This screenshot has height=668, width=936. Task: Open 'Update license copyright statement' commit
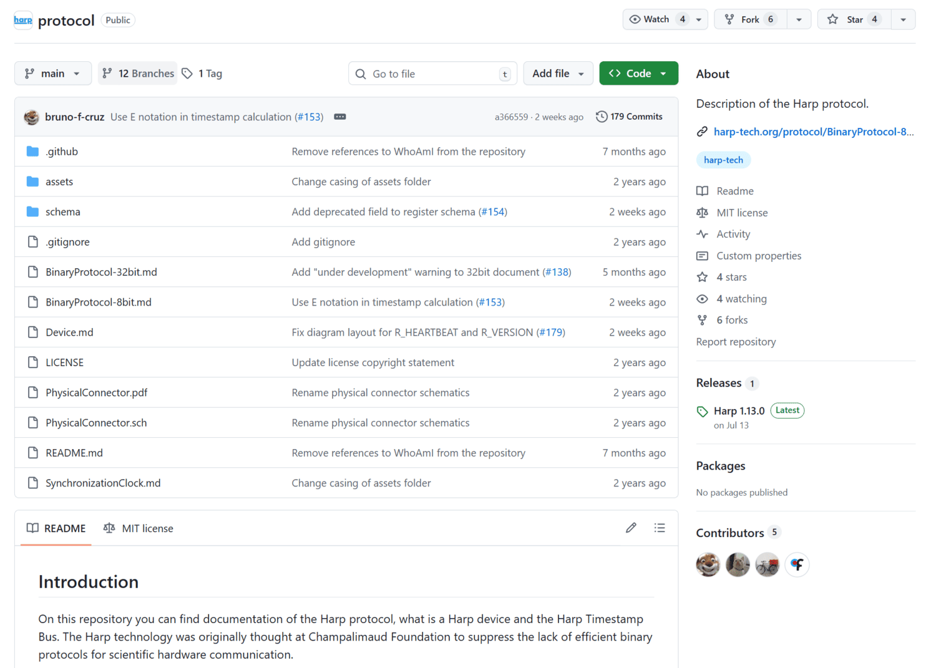pos(373,362)
